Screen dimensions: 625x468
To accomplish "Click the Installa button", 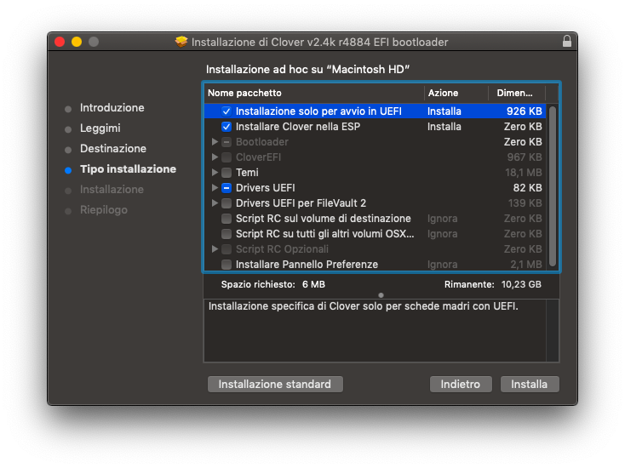I will 530,385.
